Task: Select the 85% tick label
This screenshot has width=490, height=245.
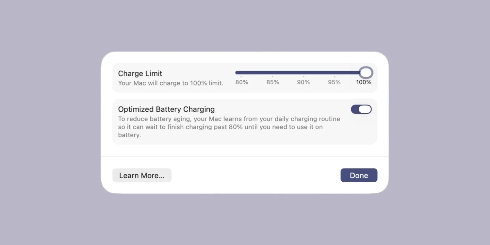Action: coord(272,82)
